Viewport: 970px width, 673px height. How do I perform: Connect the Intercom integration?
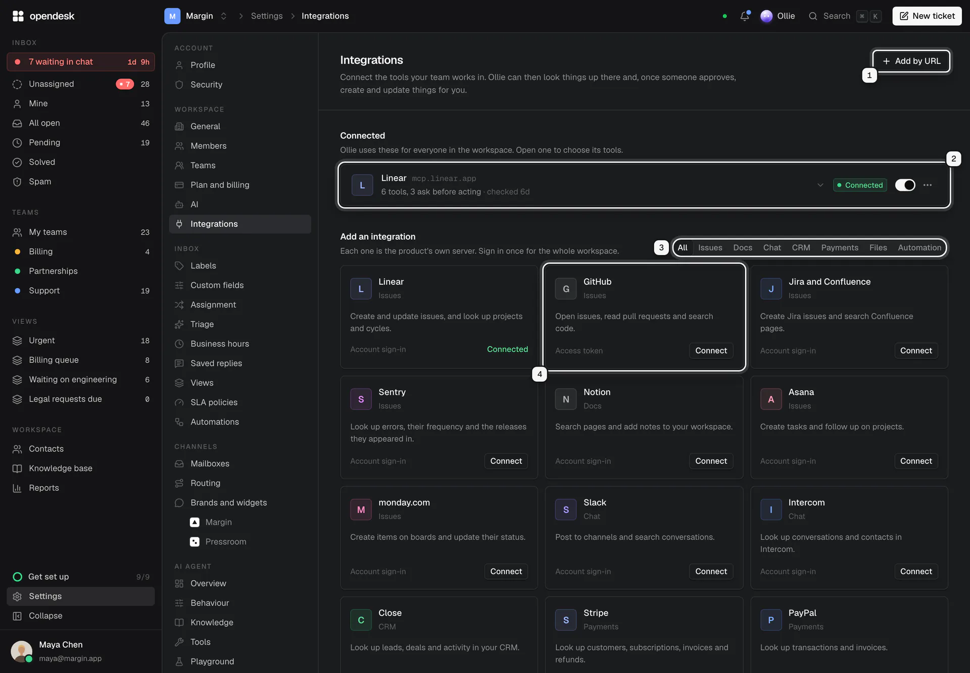[x=916, y=572]
